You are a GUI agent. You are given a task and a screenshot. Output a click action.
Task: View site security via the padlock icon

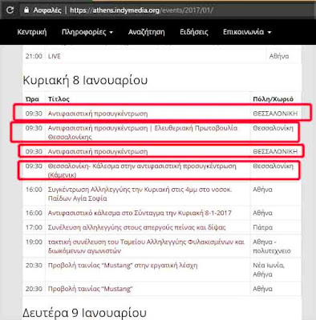(x=26, y=10)
